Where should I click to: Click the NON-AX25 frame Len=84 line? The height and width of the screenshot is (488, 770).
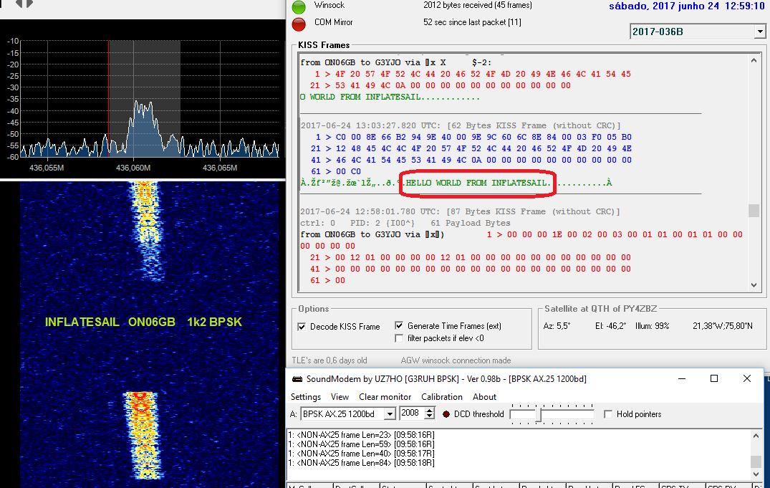[x=361, y=463]
